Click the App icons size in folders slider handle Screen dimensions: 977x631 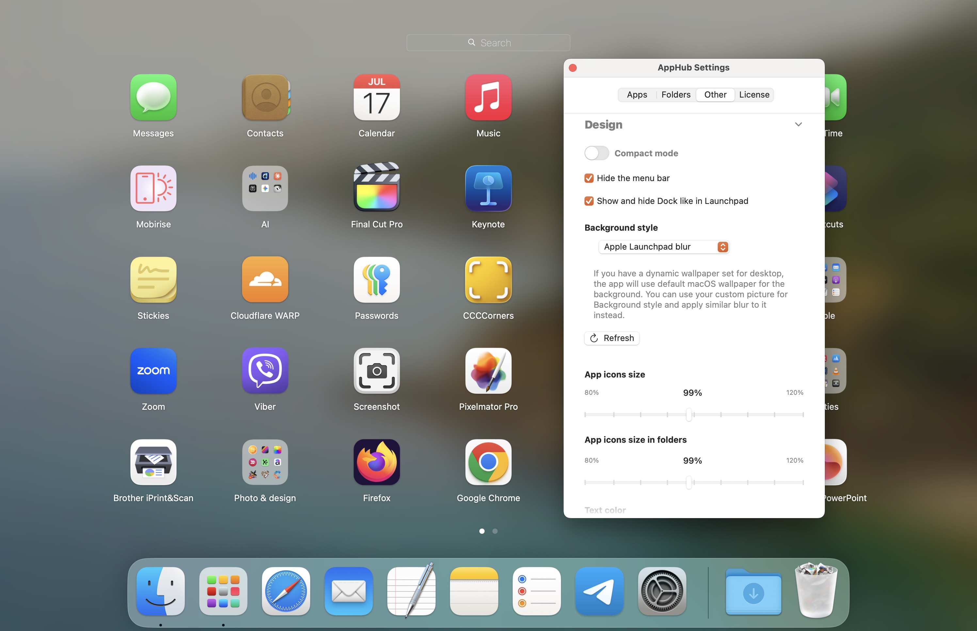click(689, 482)
